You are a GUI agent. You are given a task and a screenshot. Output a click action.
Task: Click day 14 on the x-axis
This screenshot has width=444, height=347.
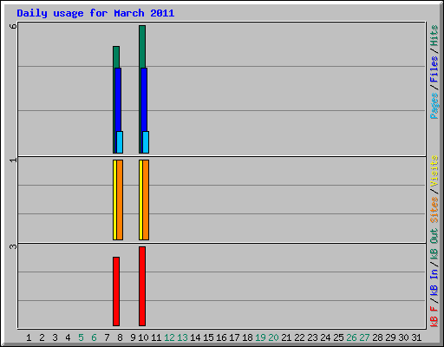pyautogui.click(x=195, y=337)
